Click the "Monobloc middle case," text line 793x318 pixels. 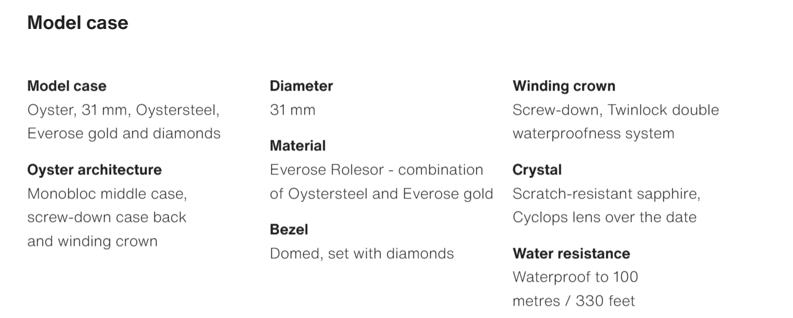pos(107,194)
